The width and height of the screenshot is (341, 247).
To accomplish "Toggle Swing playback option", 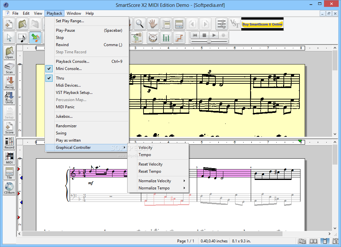I will [x=87, y=133].
